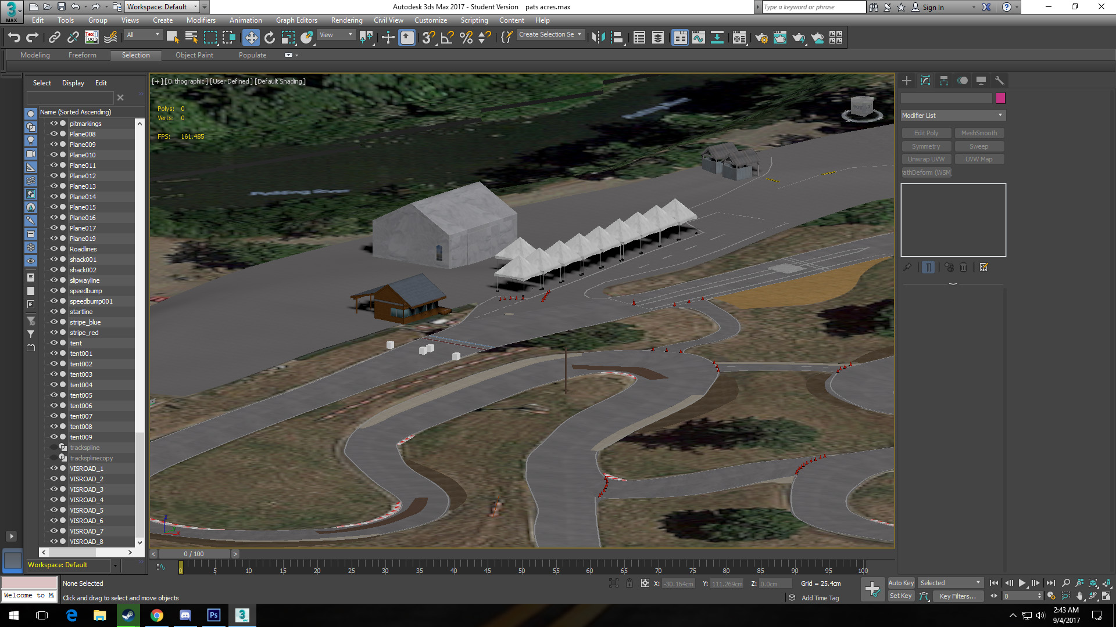Open the reference coordinate View dropdown

click(x=336, y=35)
